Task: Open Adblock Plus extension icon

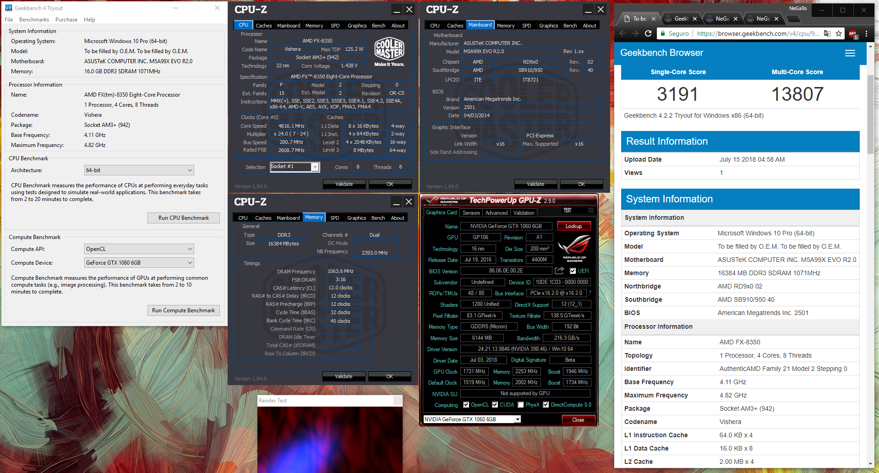Action: [852, 34]
